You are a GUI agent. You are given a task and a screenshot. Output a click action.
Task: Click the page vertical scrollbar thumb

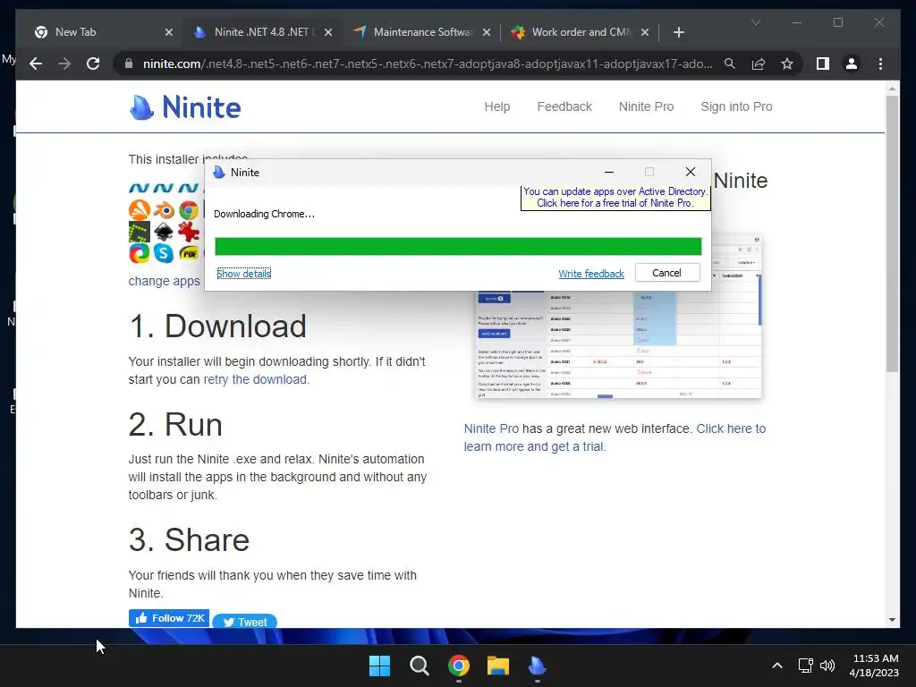[x=892, y=233]
